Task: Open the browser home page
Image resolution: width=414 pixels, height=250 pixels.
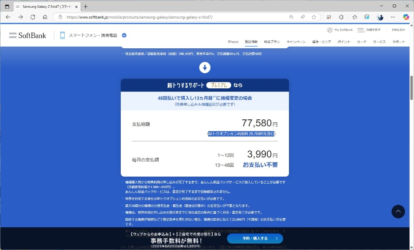Action: click(x=45, y=17)
